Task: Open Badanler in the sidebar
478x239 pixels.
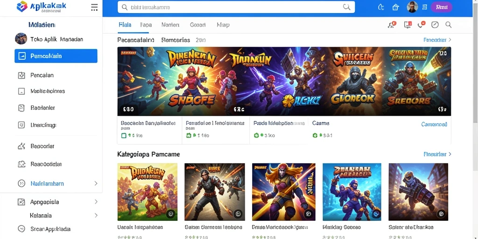Action: [36, 108]
